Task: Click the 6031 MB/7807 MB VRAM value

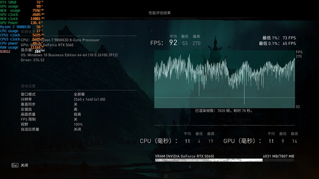Action: click(x=278, y=156)
